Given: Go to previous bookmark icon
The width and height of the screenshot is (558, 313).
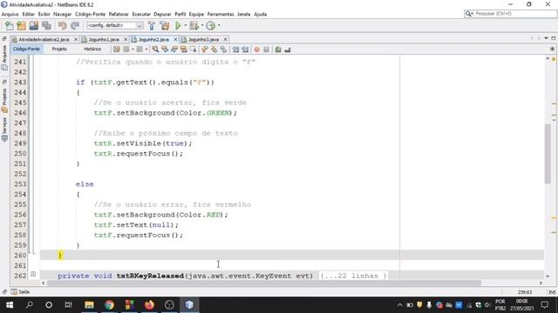Looking at the screenshot, I should pyautogui.click(x=204, y=50).
